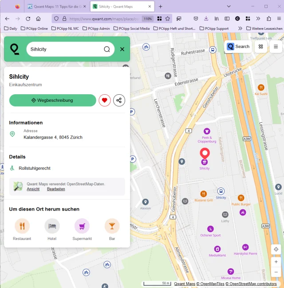Image resolution: width=284 pixels, height=288 pixels.
Task: Open the PCtipp Heft und Short bookmarks folder
Action: click(174, 28)
